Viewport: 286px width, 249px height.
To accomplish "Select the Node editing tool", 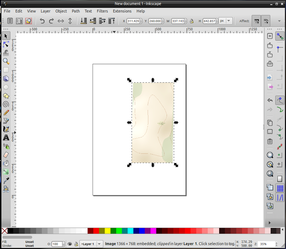I will pos(6,44).
